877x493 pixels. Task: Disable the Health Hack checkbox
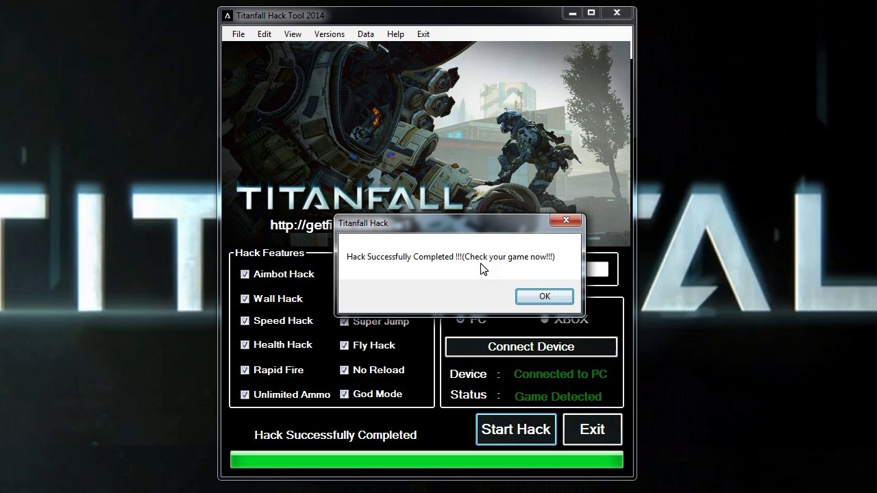245,345
